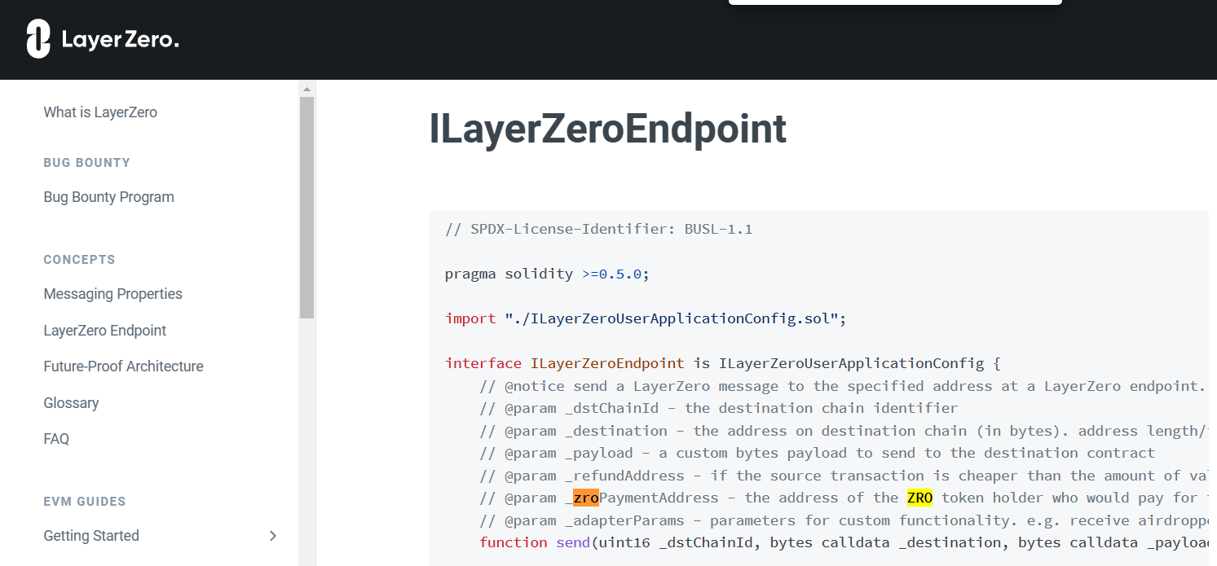Open the Bug Bounty Program page
This screenshot has width=1217, height=566.
(x=108, y=197)
